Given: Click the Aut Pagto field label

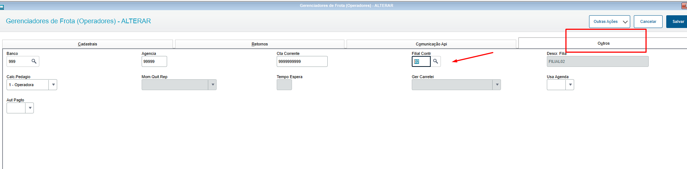Looking at the screenshot, I should tap(15, 100).
